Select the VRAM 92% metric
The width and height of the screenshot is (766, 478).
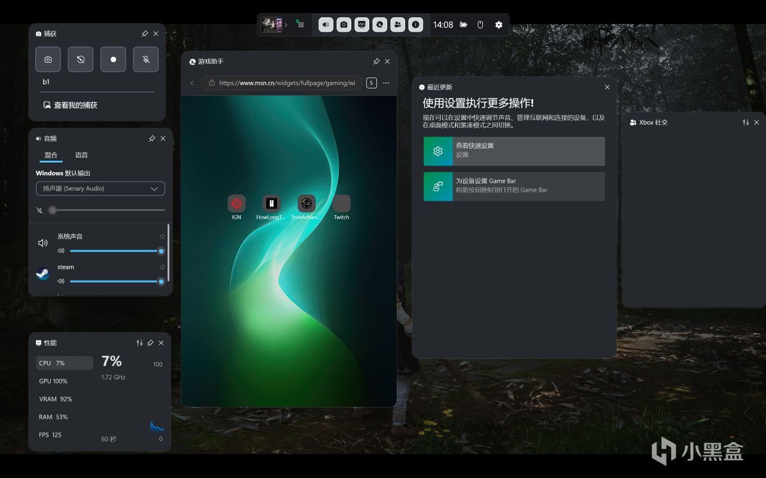[x=65, y=399]
